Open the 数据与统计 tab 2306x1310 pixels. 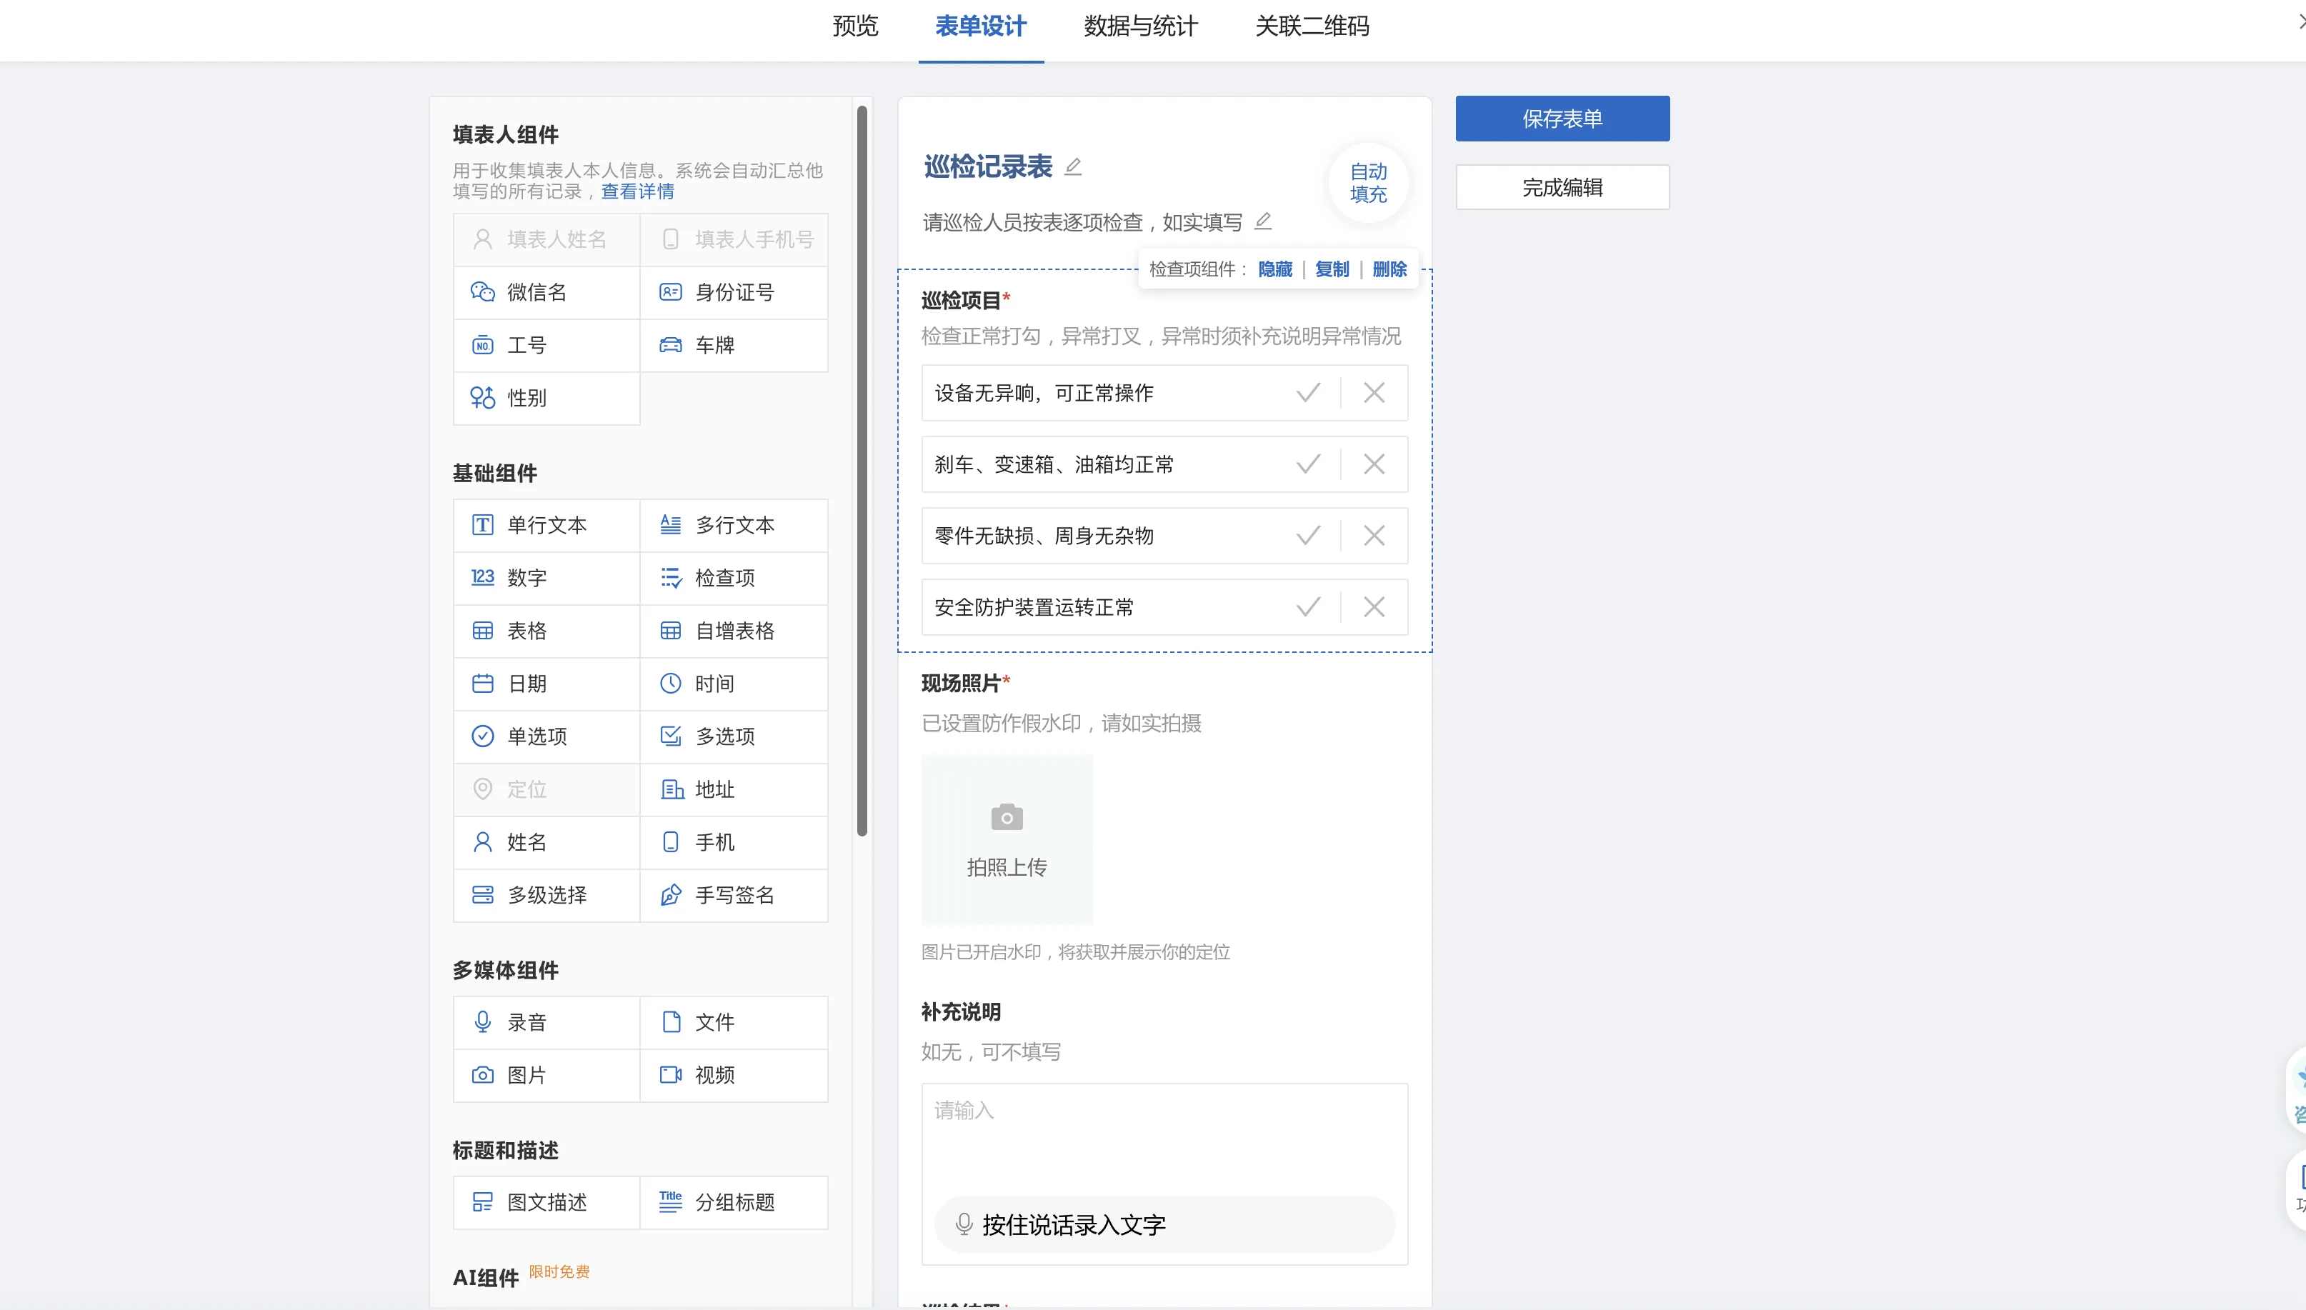point(1141,27)
